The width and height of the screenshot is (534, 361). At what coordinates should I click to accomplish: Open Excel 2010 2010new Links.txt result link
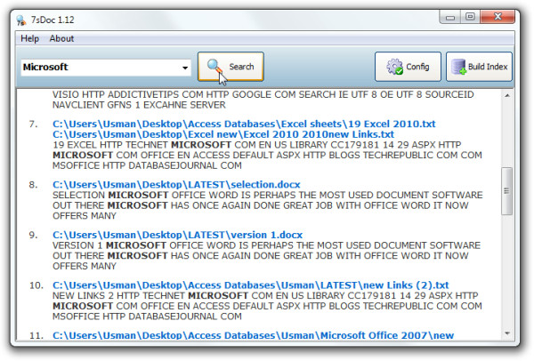point(223,134)
